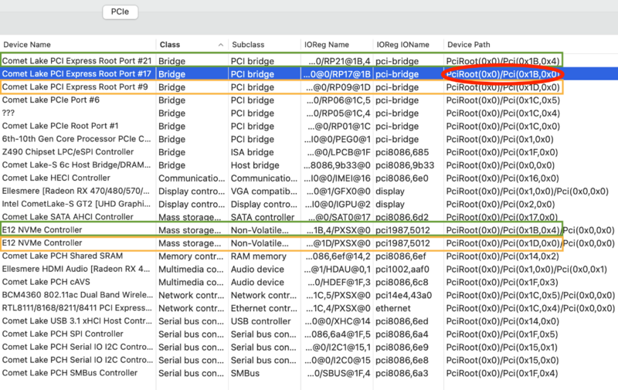The height and width of the screenshot is (390, 618).
Task: Click the Class column sort arrow
Action: 220,44
